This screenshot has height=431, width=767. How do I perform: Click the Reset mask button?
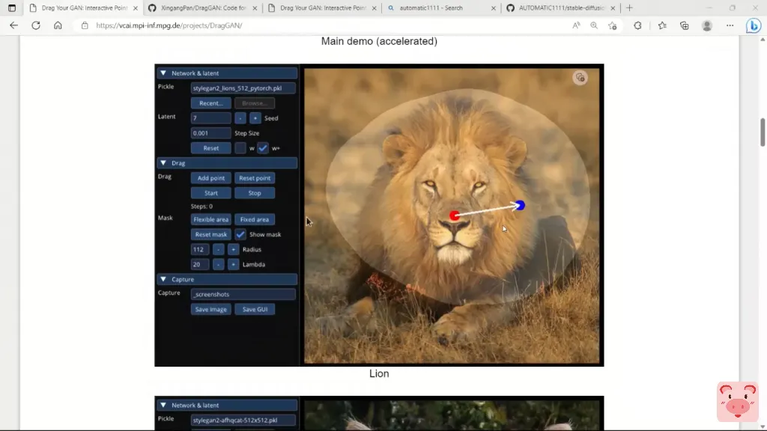[210, 234]
